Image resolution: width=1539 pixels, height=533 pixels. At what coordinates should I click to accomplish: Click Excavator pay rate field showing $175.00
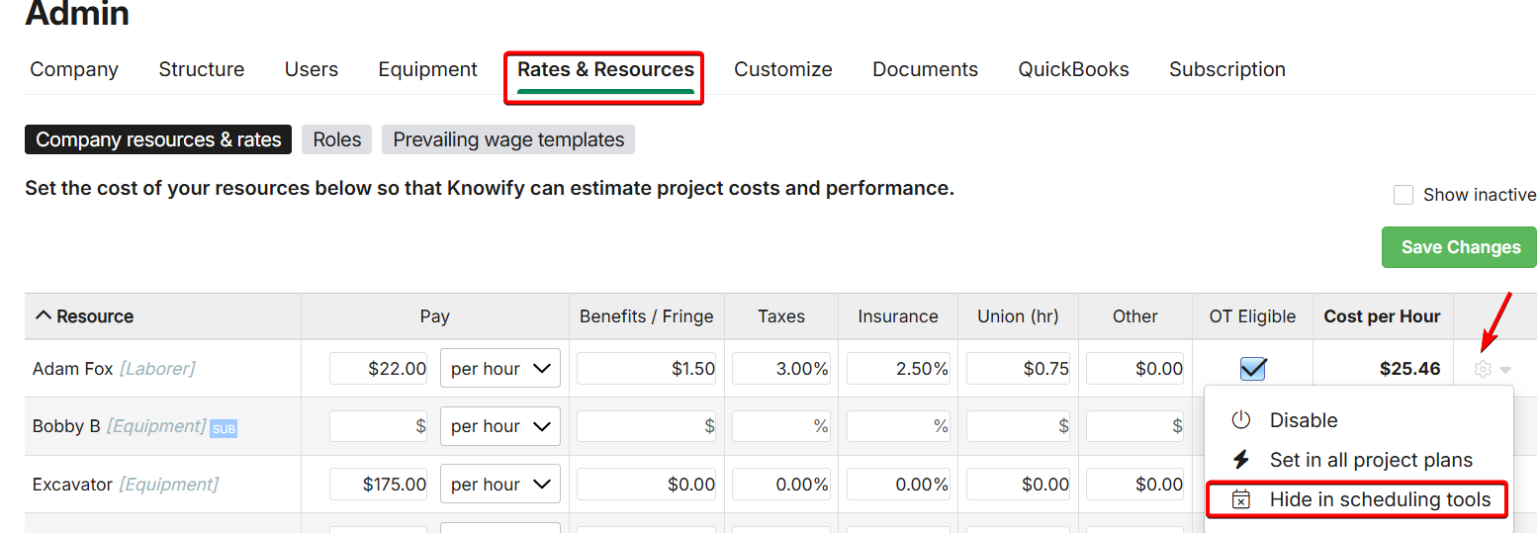[379, 485]
